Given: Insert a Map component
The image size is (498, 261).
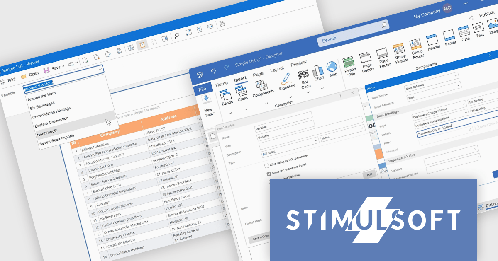Looking at the screenshot, I should pos(332,70).
